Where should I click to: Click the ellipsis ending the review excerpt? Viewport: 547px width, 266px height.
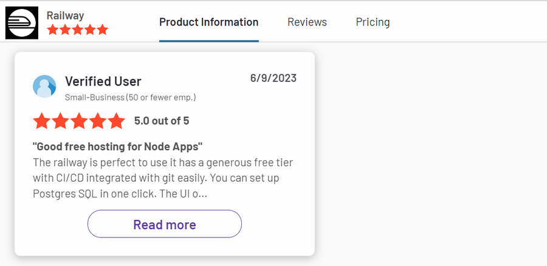[x=205, y=195]
